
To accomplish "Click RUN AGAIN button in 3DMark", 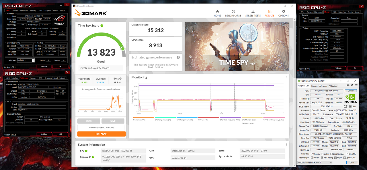I will pyautogui.click(x=101, y=134).
